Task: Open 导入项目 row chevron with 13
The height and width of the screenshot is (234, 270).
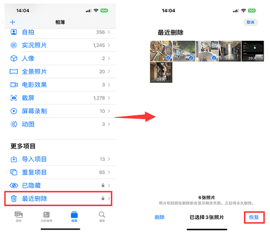Action: (x=109, y=159)
